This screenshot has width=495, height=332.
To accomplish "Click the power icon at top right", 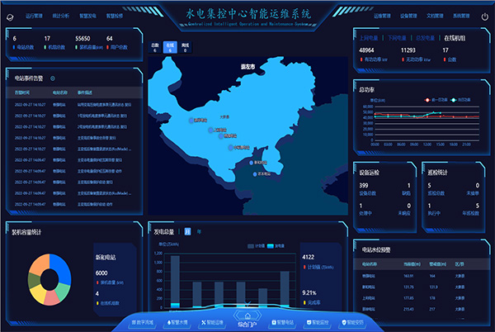I will [484, 16].
